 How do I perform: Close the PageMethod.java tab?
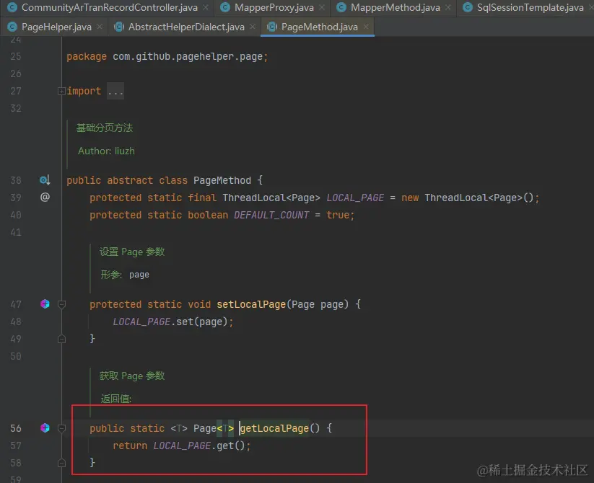[366, 27]
